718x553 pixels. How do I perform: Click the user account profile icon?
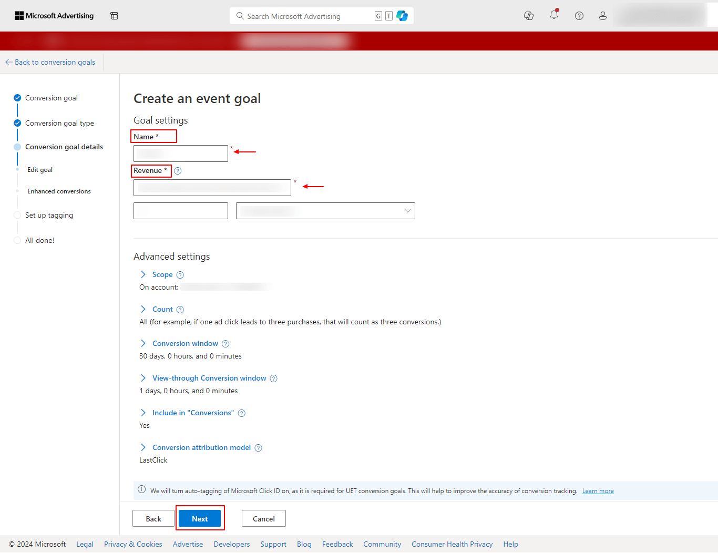pyautogui.click(x=602, y=16)
